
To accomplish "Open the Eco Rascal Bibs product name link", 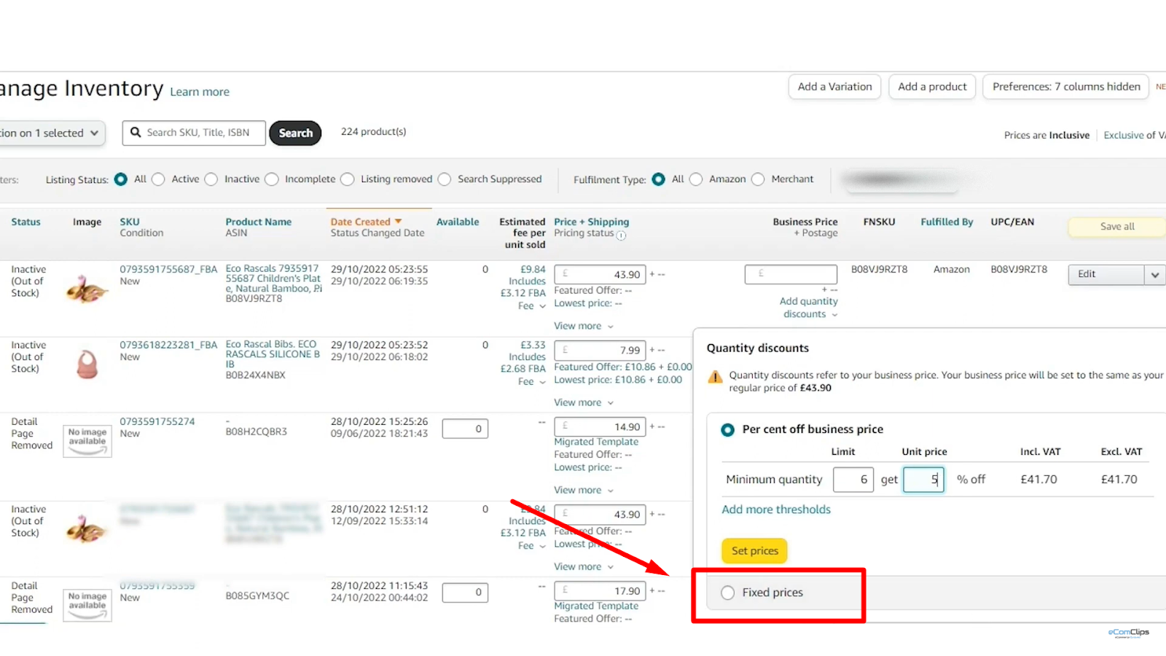I will tap(273, 354).
